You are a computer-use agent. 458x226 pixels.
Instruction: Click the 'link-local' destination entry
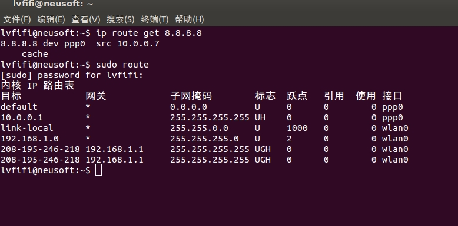click(27, 128)
